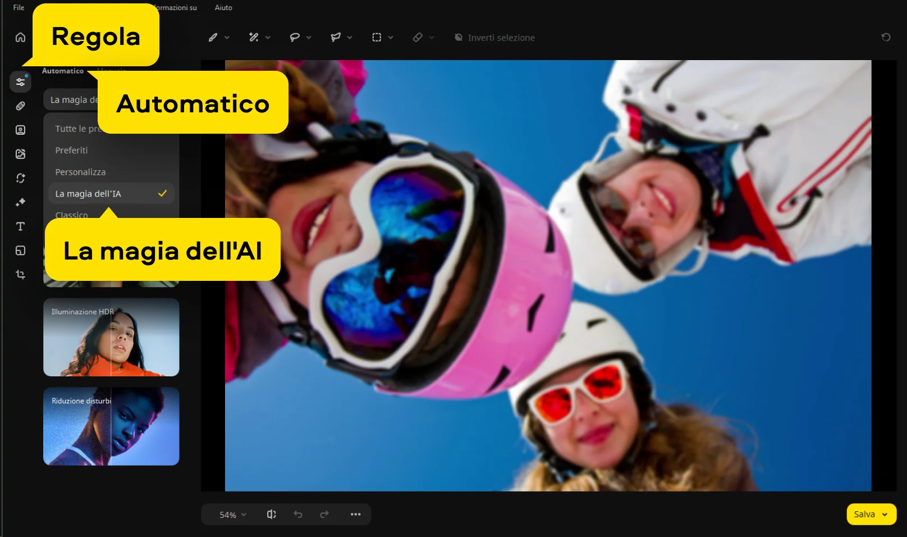
Task: Click the Home icon in the sidebar
Action: pos(20,37)
